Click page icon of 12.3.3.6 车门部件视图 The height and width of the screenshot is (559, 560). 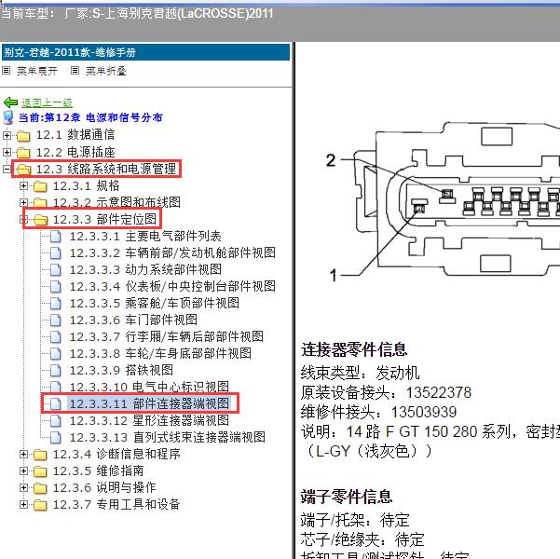(55, 320)
